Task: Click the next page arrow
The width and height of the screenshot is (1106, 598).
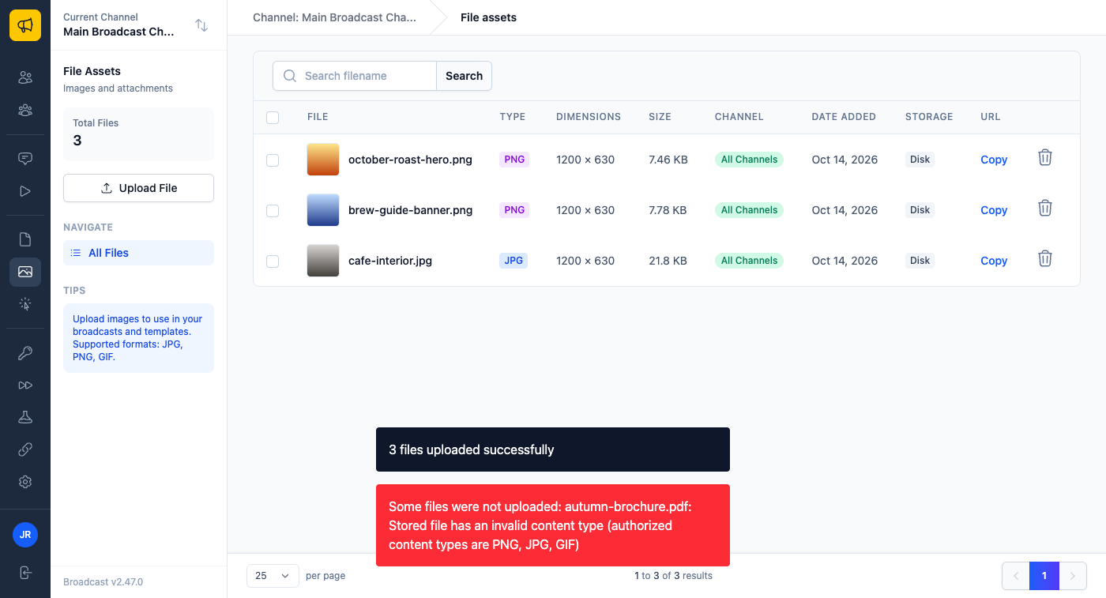Action: tap(1072, 576)
